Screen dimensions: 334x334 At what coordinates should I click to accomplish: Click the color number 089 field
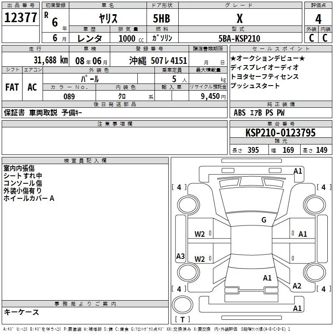[x=69, y=96]
